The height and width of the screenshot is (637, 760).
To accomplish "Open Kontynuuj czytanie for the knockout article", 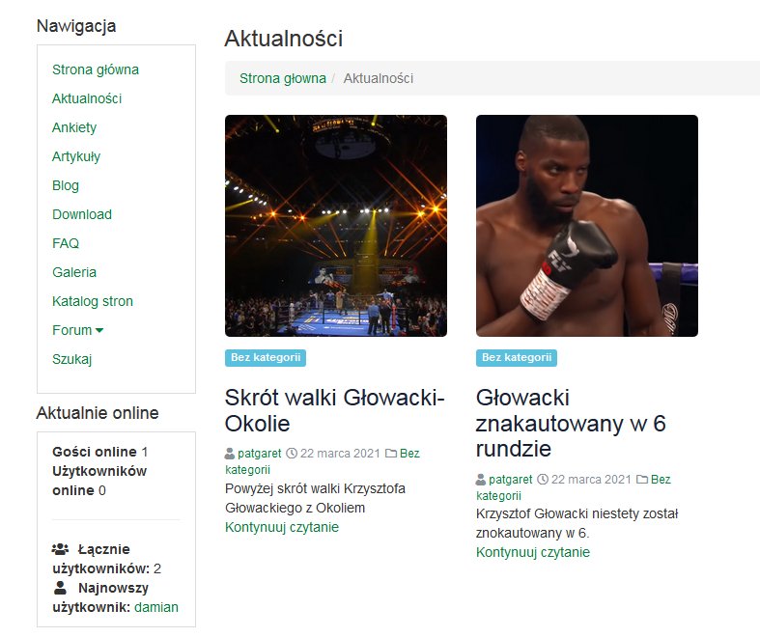I will (533, 552).
